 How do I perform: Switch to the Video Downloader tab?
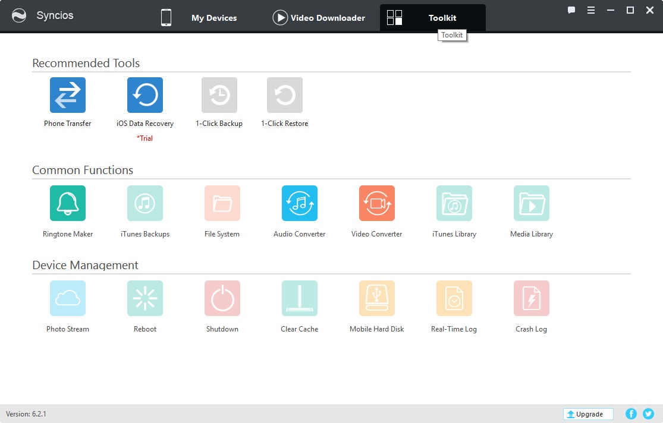coord(319,18)
